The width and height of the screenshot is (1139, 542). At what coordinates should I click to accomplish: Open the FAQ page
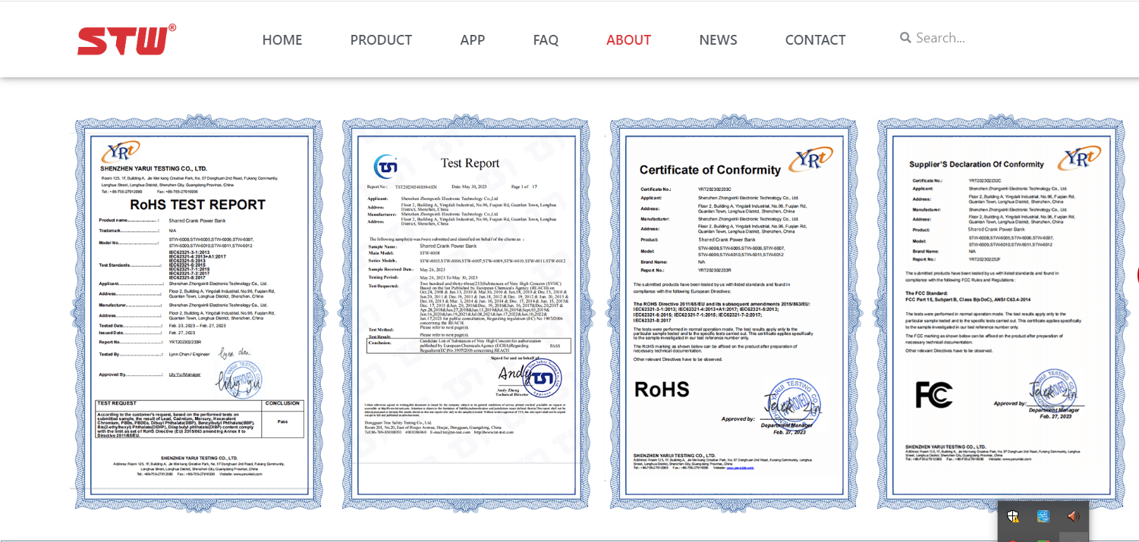click(546, 40)
